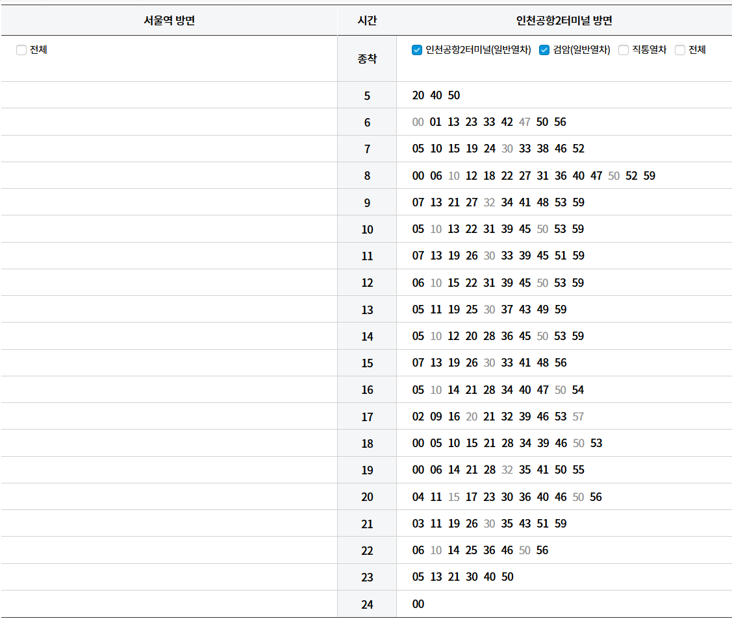732x621 pixels.
Task: Click the grayed 32 time in hour 9 row
Action: pyautogui.click(x=489, y=202)
